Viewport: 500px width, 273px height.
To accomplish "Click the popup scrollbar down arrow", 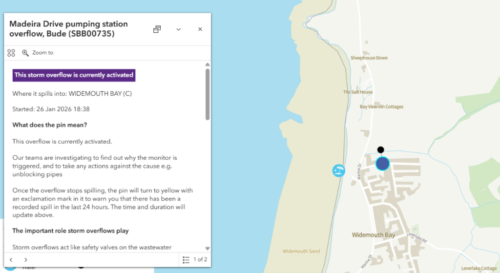I will [208, 248].
